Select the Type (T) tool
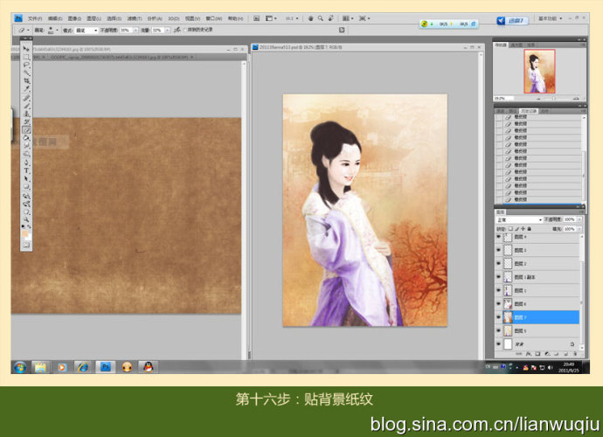 tap(26, 170)
